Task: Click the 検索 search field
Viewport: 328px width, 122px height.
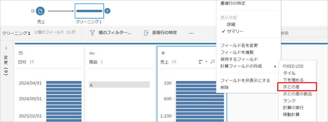Action: [x=304, y=33]
